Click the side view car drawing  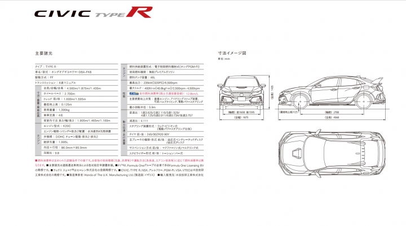click(332, 92)
